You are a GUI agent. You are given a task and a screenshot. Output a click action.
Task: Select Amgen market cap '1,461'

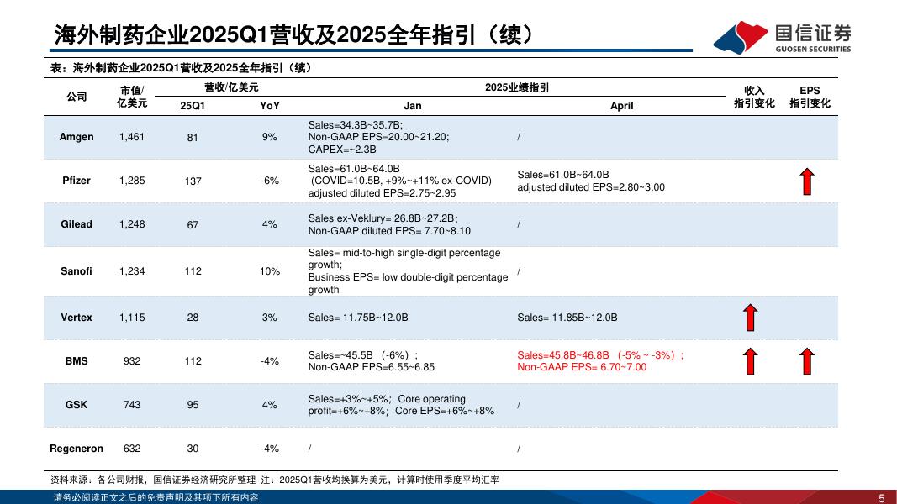click(x=132, y=137)
